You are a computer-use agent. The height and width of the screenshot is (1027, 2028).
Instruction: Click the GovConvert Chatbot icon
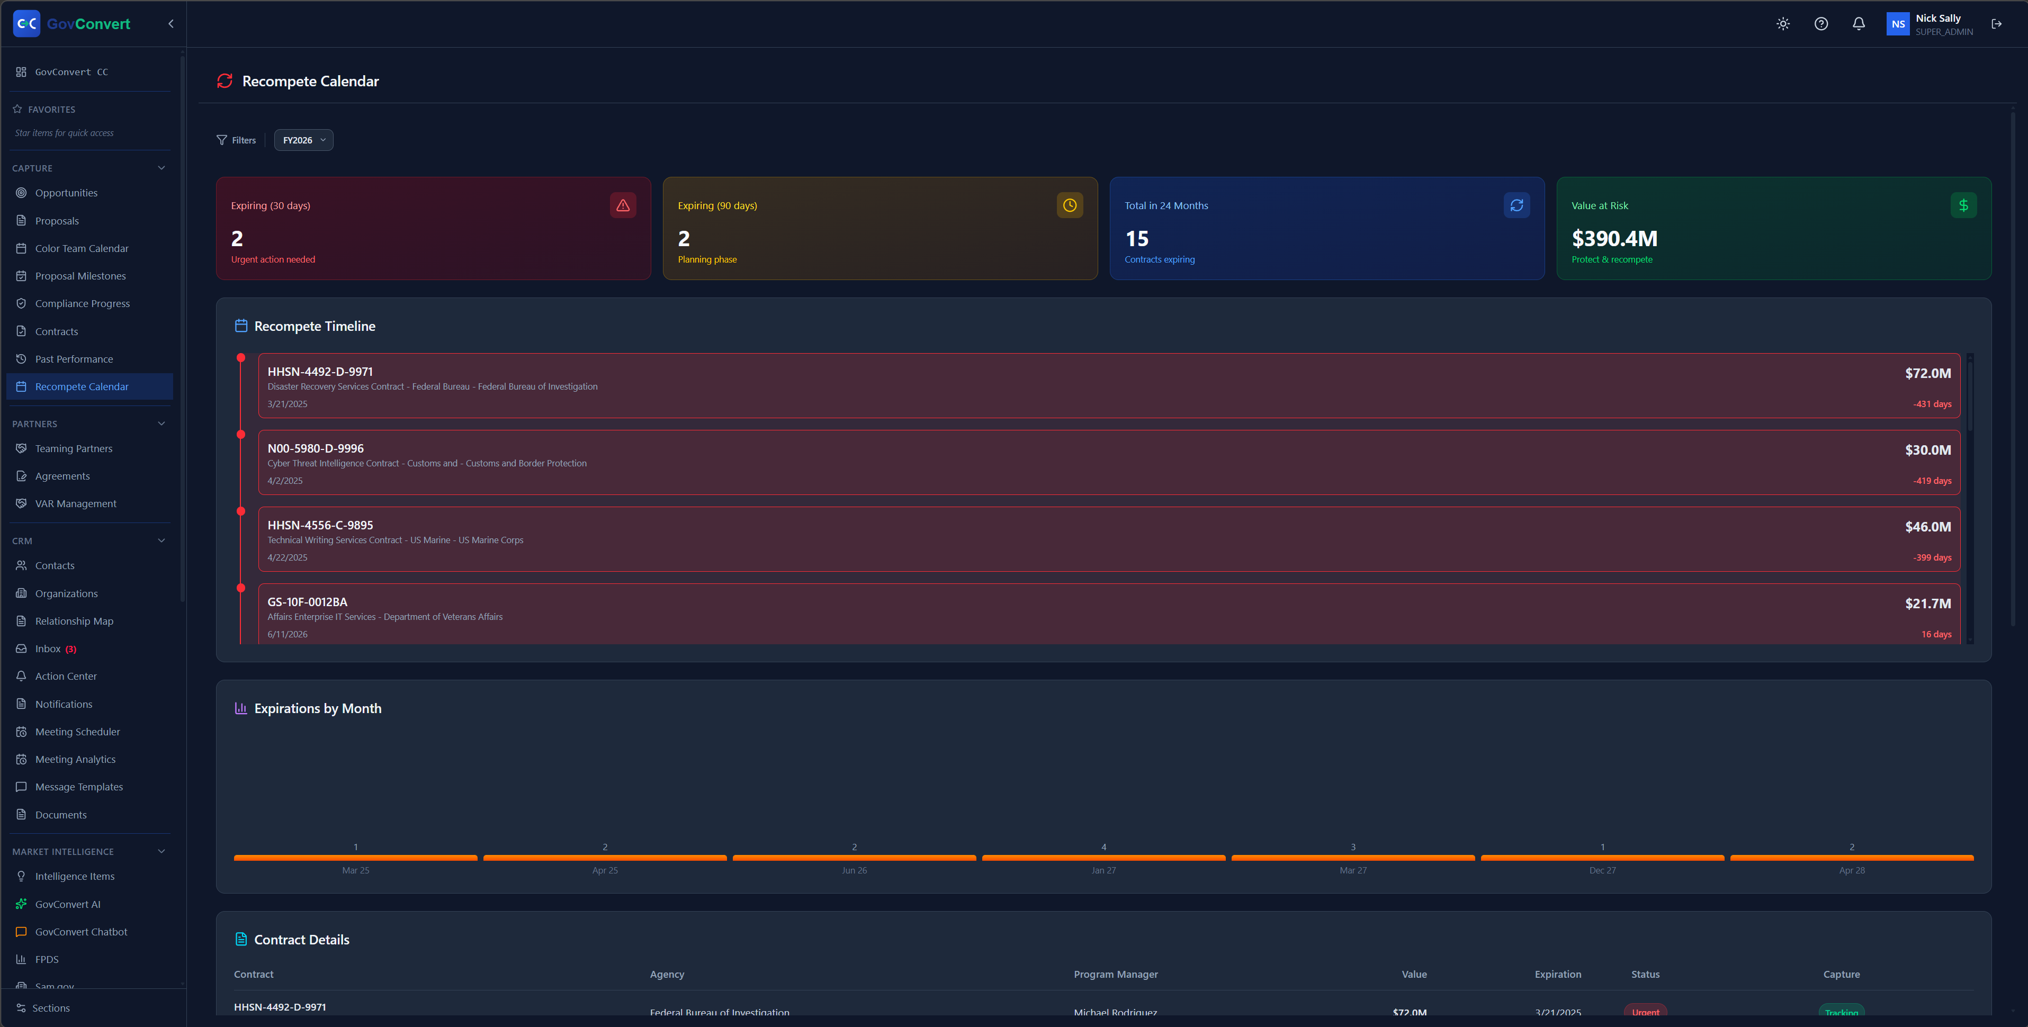click(x=21, y=932)
